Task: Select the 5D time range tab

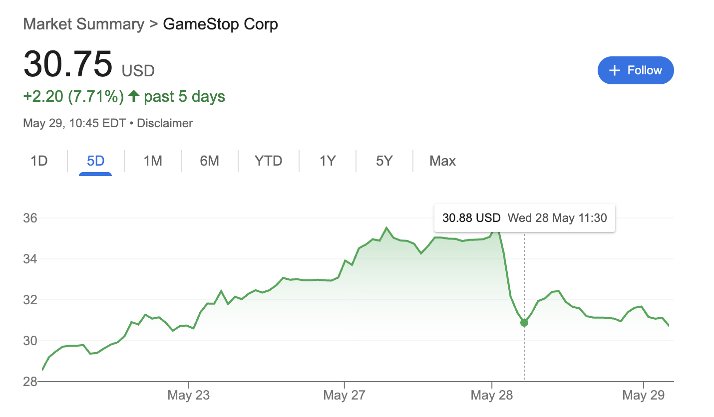Action: click(95, 161)
